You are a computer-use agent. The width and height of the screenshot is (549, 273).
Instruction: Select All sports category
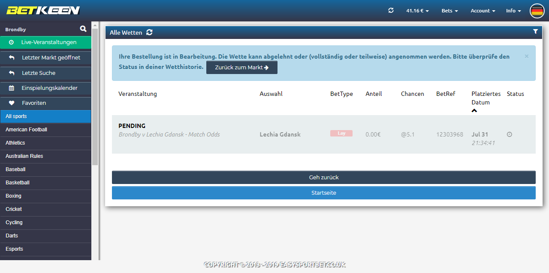pos(45,116)
